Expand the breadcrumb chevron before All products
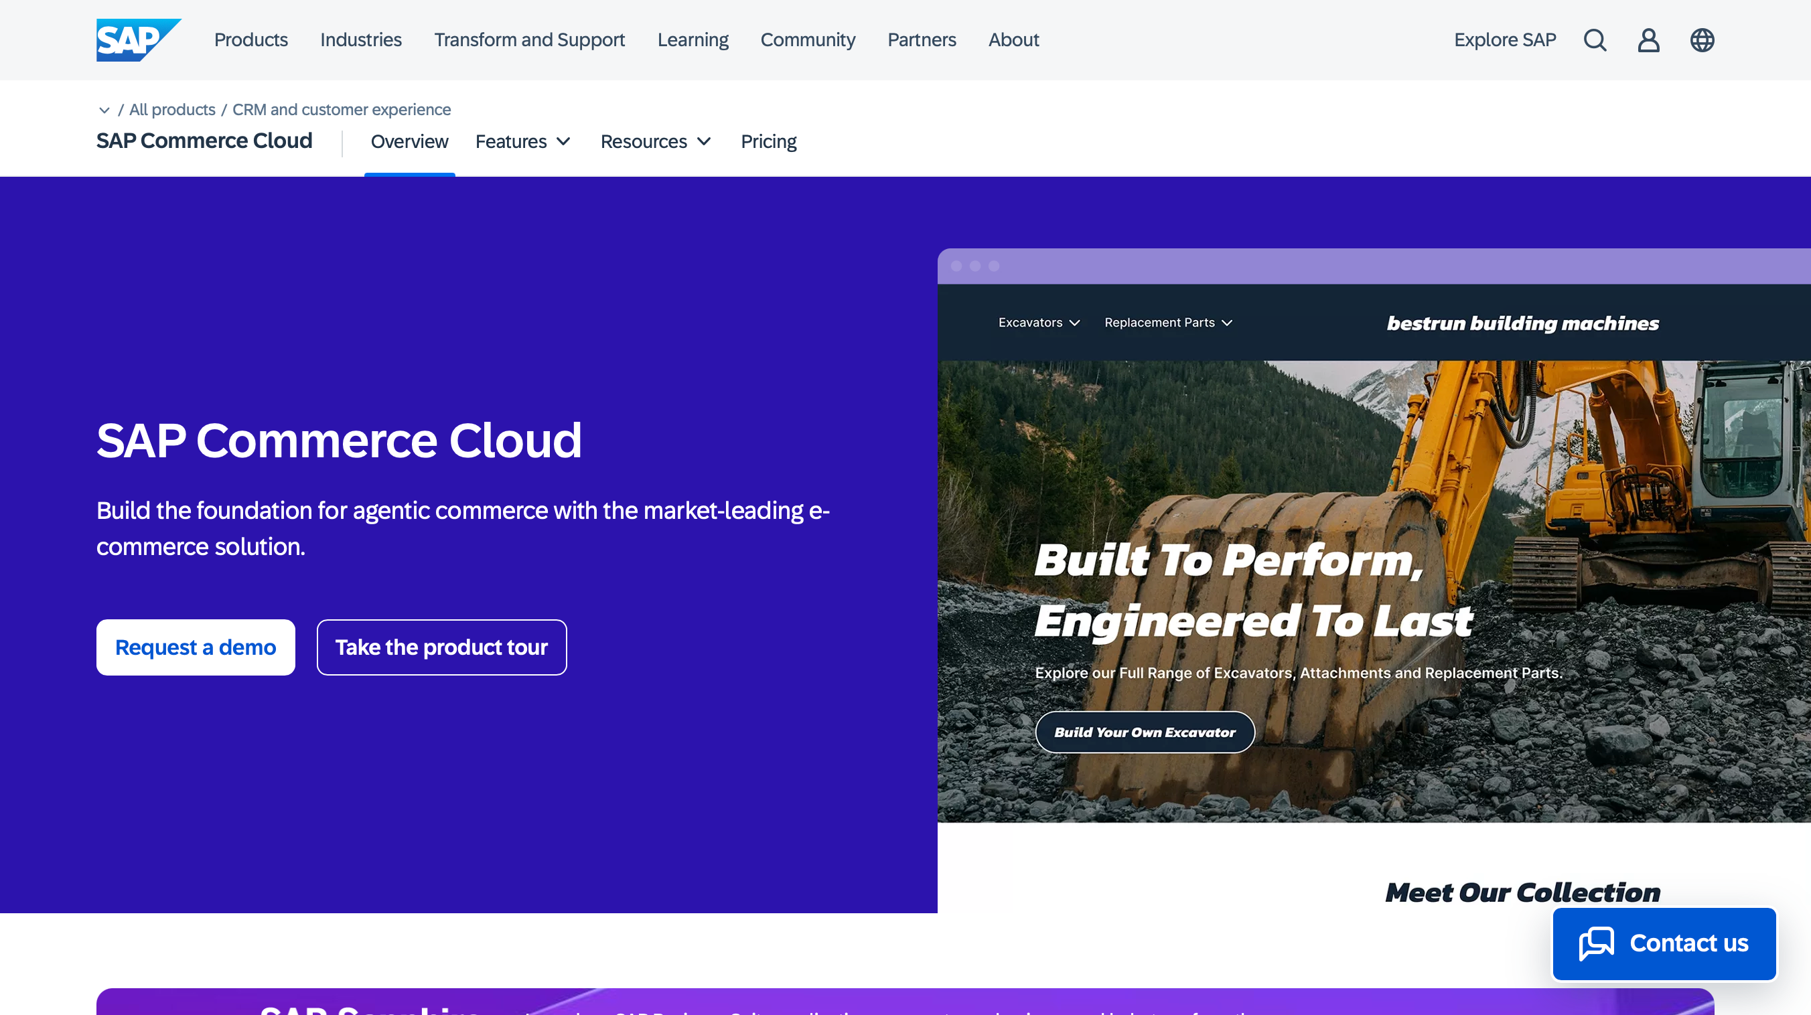Viewport: 1811px width, 1015px height. pos(104,110)
